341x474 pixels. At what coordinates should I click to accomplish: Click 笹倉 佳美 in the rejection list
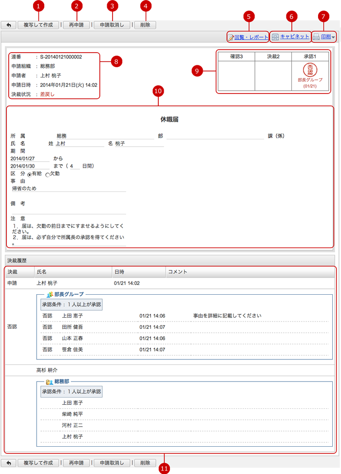tap(73, 349)
